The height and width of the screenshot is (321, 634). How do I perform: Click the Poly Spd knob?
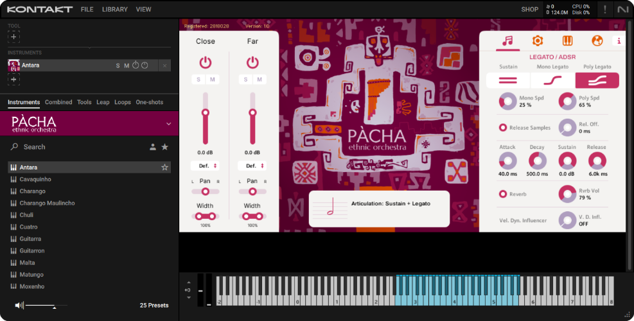pos(567,101)
